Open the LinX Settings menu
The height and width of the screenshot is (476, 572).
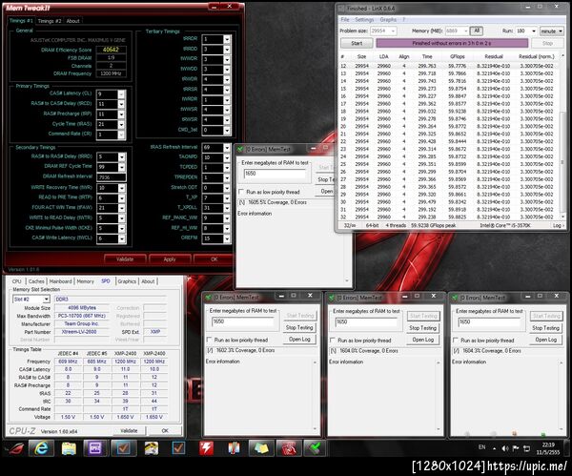pyautogui.click(x=364, y=20)
